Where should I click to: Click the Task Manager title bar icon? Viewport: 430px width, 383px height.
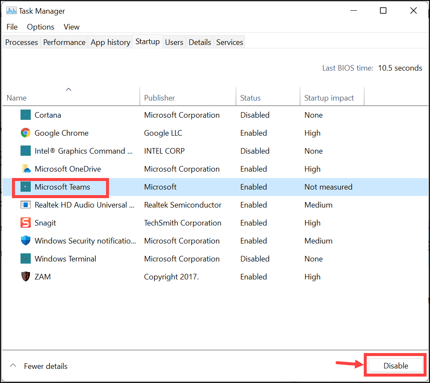11,11
